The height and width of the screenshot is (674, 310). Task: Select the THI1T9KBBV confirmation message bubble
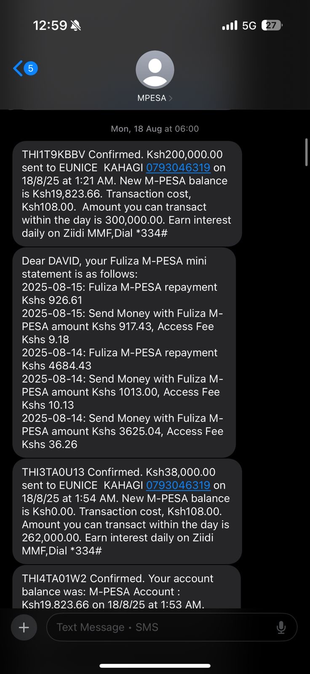(x=127, y=194)
